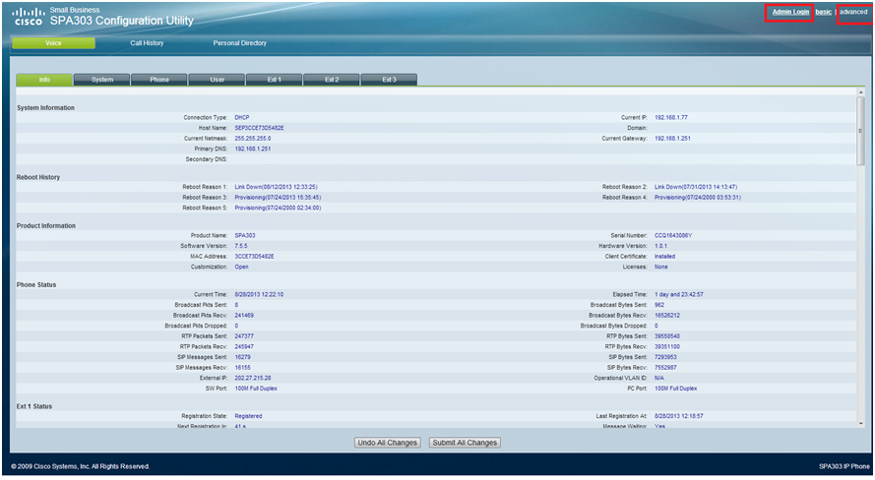Select the Voice main tab
875x480 pixels.
[53, 43]
